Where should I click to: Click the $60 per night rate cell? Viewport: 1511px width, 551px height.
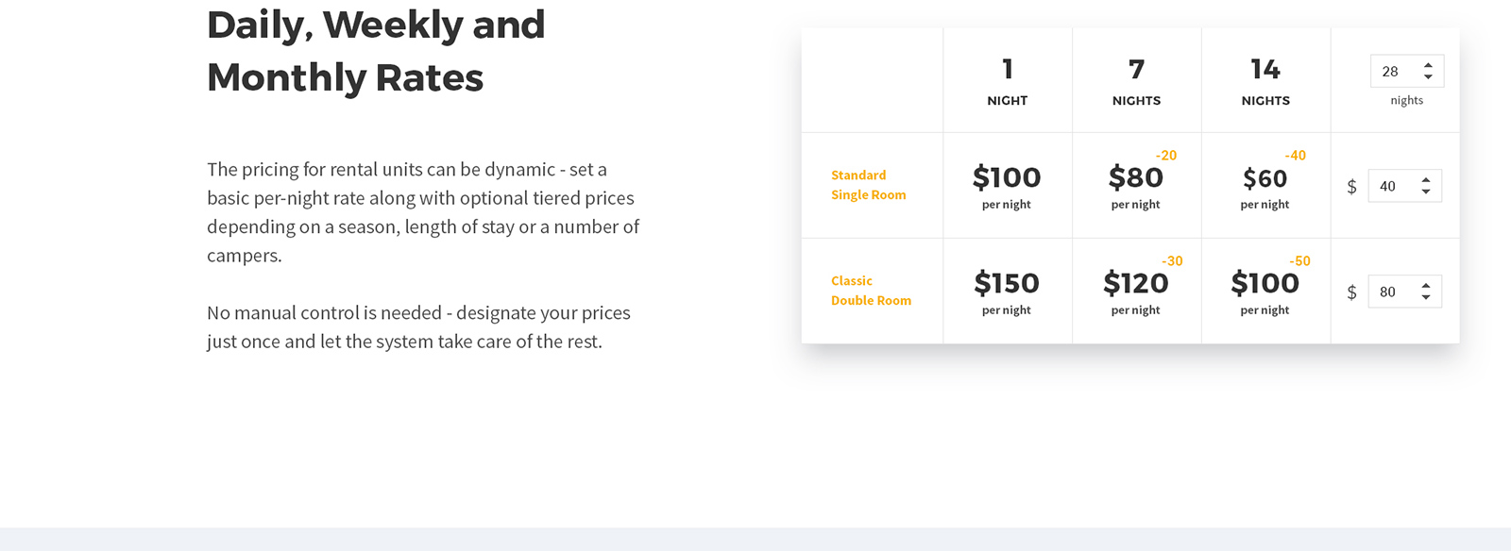click(1265, 186)
